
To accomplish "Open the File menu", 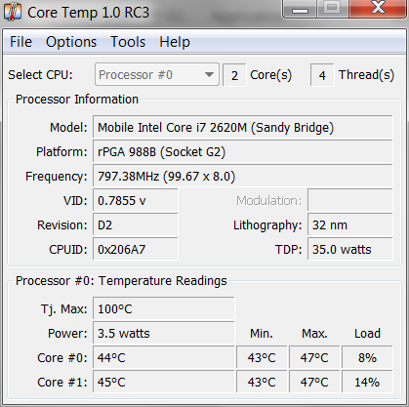I will pyautogui.click(x=20, y=42).
